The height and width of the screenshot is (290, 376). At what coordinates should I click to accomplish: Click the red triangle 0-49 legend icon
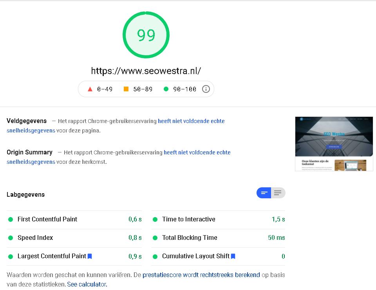(x=90, y=89)
